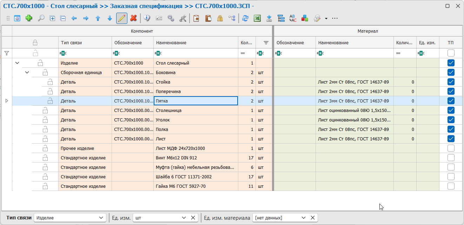Click the blue down arrow icon

(110, 18)
